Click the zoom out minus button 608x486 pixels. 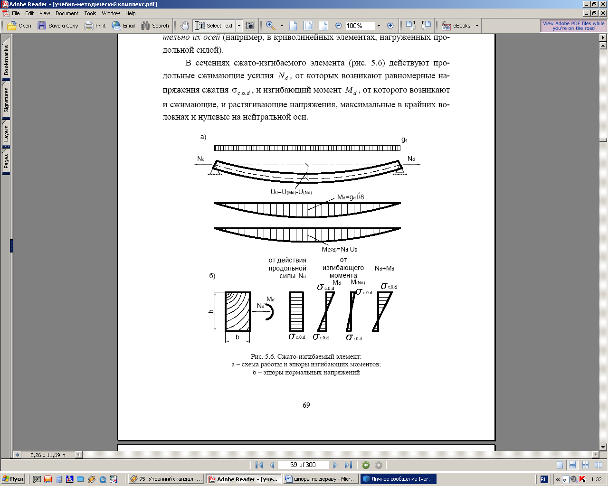[x=339, y=26]
